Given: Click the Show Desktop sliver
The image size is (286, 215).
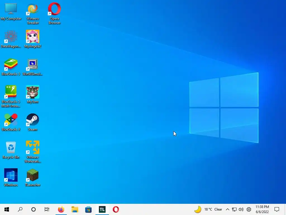Looking at the screenshot, I should tap(285, 209).
